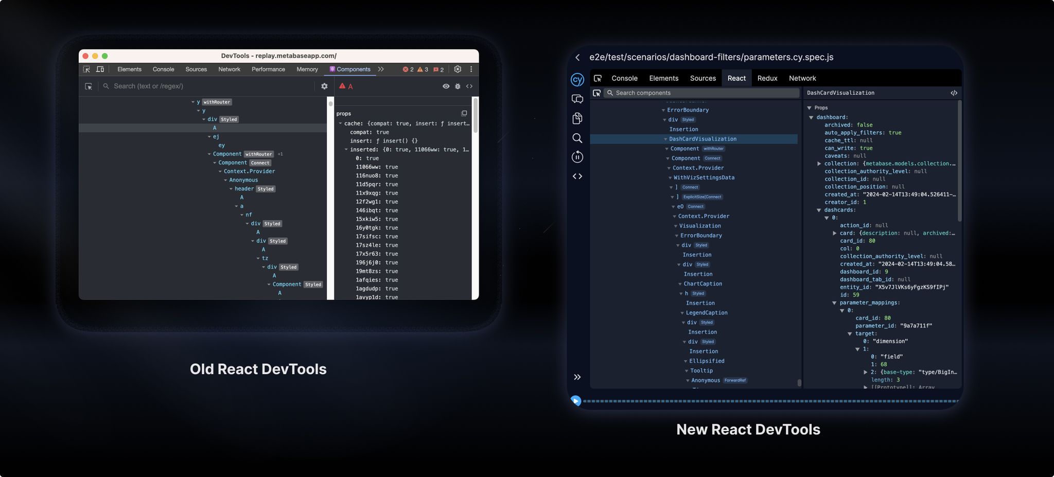Switch to the React tab
This screenshot has width=1054, height=477.
coord(736,78)
